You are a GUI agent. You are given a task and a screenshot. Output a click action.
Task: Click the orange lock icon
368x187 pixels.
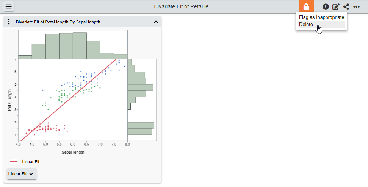pos(306,6)
